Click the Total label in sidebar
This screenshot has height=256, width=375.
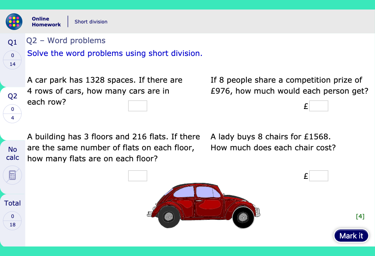[12, 203]
